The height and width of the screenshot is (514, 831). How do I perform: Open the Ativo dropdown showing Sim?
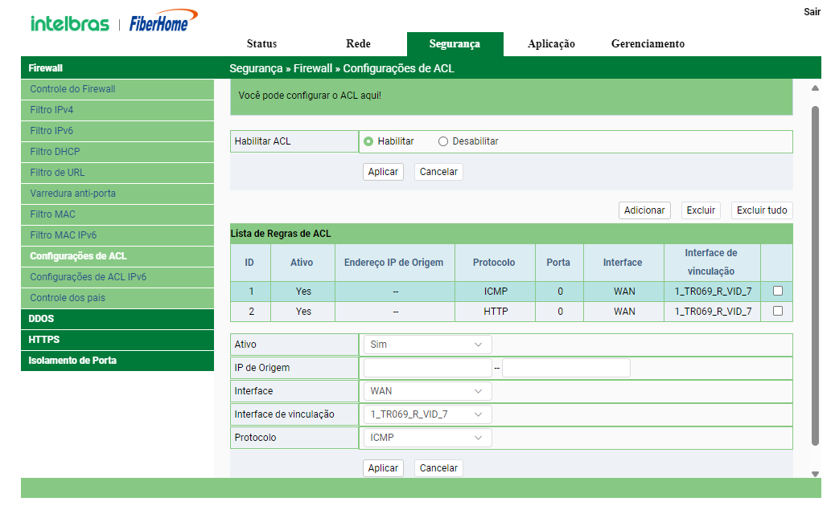point(427,345)
